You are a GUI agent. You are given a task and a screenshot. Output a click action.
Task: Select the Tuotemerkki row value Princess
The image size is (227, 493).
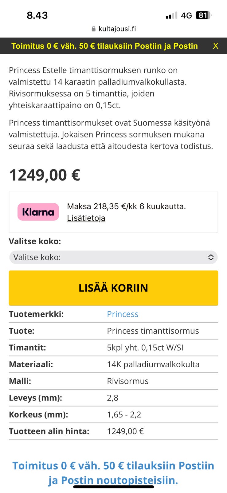pos(122,314)
